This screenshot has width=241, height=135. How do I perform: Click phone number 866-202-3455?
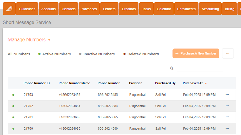click(108, 94)
